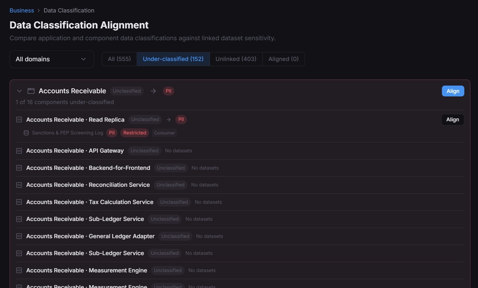The image size is (478, 288).
Task: Click the Read Replica component code icon
Action: pyautogui.click(x=19, y=120)
